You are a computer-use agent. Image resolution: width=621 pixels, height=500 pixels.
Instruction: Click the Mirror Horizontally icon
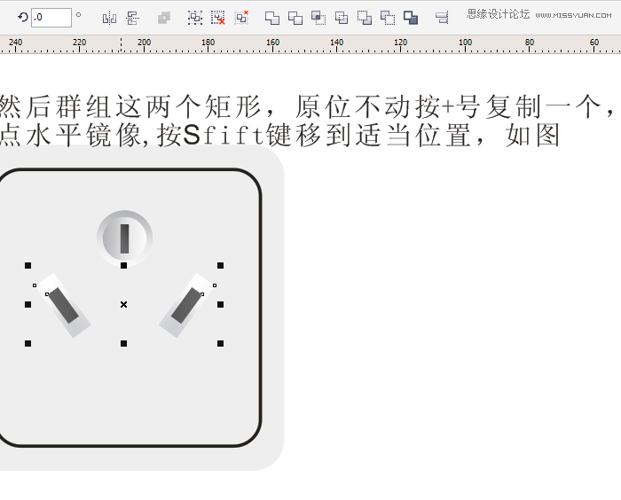point(109,19)
